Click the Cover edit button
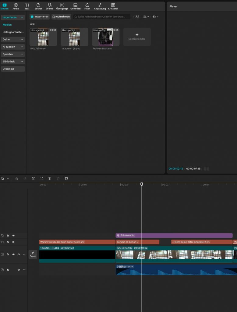Screen dimensions: 237x312 33,254
